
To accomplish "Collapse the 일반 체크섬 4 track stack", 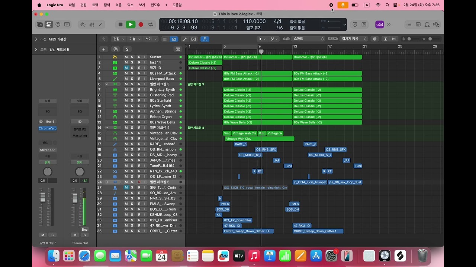I will click(107, 128).
